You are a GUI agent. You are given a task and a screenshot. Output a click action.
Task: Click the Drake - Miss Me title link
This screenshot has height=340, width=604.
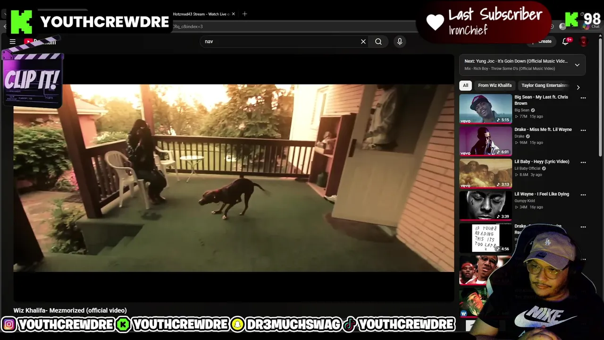pos(543,129)
